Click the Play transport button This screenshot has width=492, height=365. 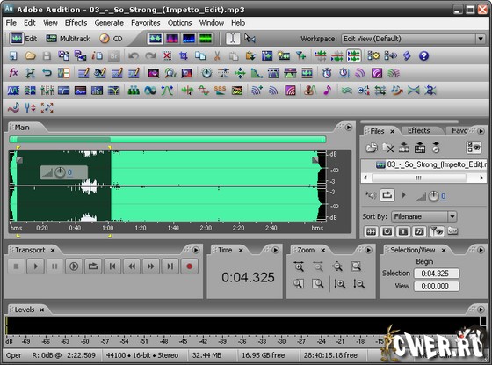(x=35, y=266)
